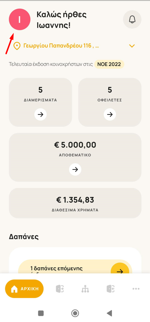The width and height of the screenshot is (150, 322).
Task: Open reserve fund ΑΠΟΘΕΜΑΤΙΚΟ arrow
Action: (x=75, y=169)
